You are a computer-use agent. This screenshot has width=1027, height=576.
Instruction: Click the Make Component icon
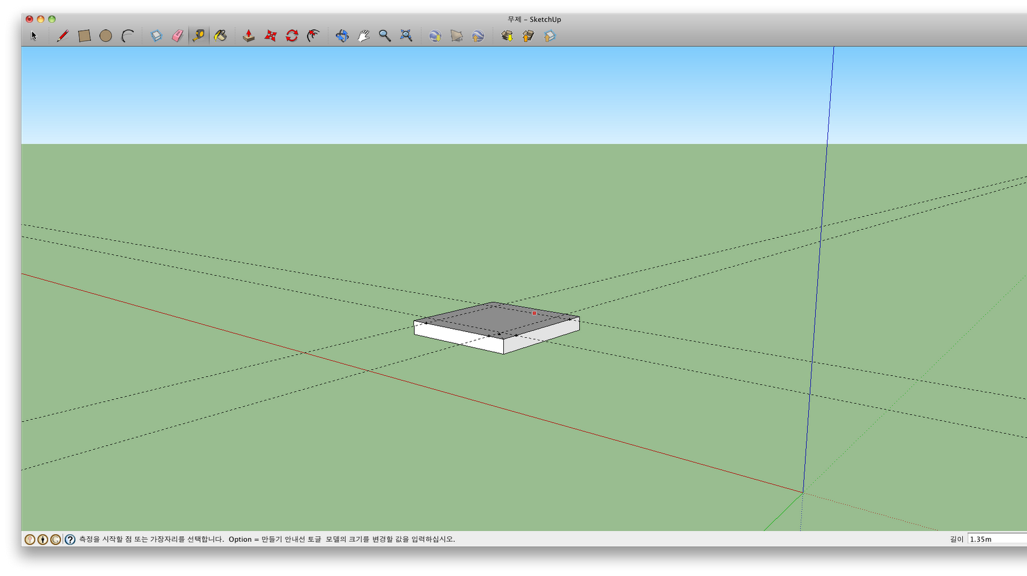[x=156, y=36]
